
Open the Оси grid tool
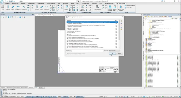(3, 8)
